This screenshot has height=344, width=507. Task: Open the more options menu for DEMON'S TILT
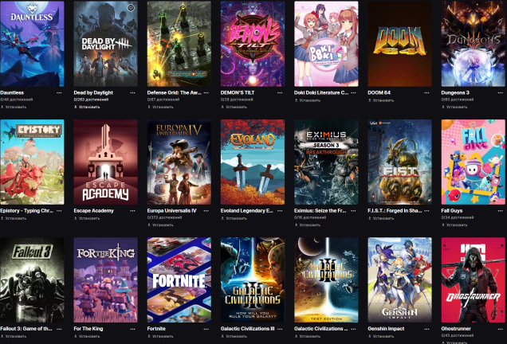(x=281, y=92)
